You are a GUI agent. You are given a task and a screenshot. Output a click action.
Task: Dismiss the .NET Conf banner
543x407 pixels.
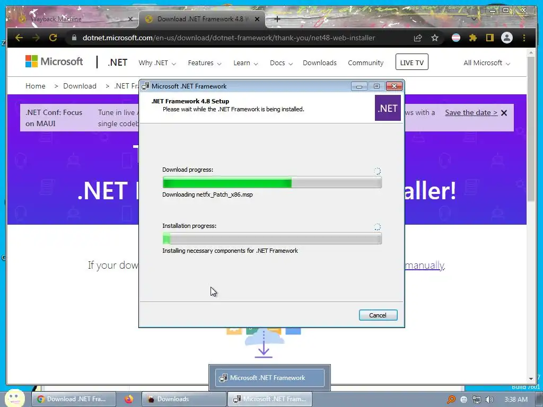pyautogui.click(x=504, y=113)
